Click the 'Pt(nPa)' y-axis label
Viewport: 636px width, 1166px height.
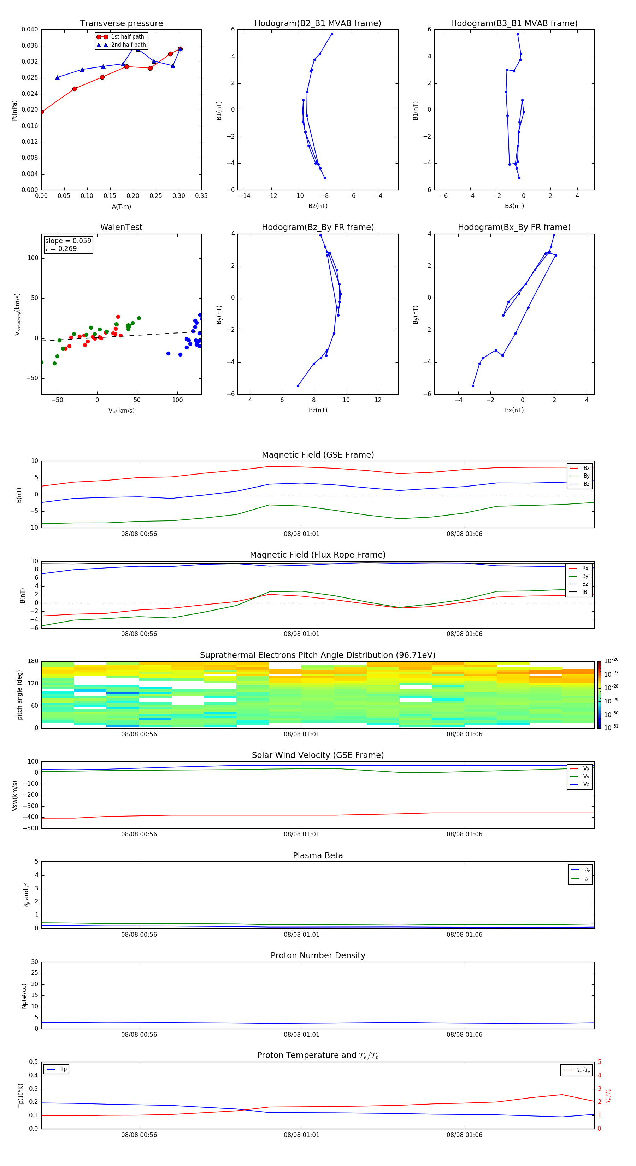click(x=14, y=110)
